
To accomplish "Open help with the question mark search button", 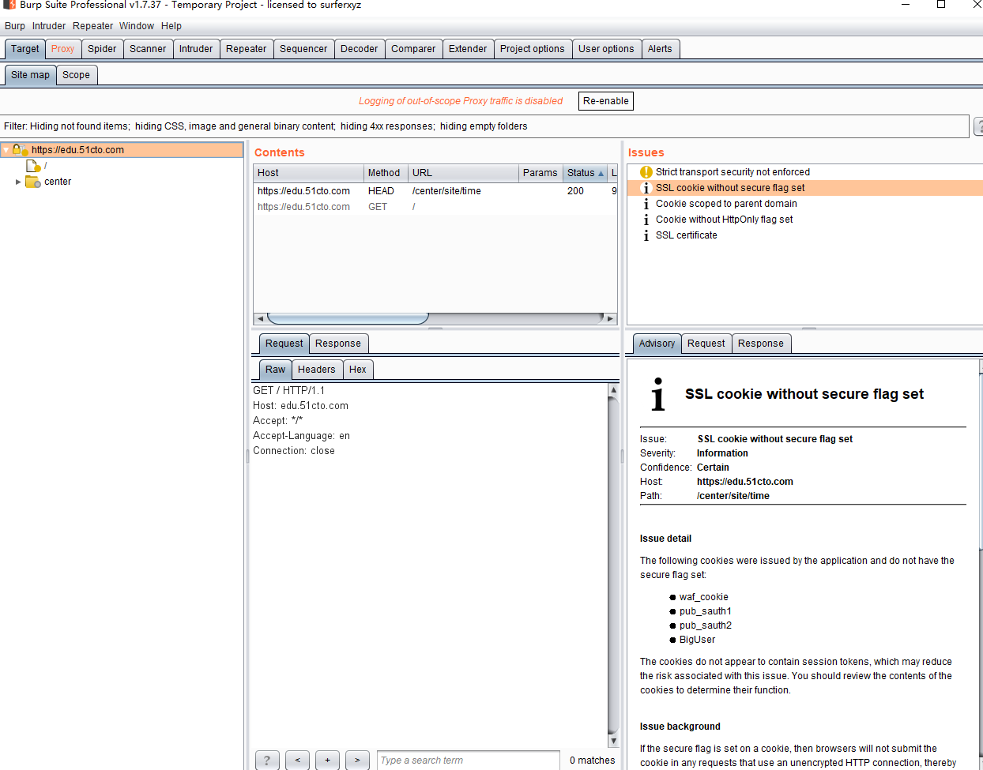I will click(267, 760).
